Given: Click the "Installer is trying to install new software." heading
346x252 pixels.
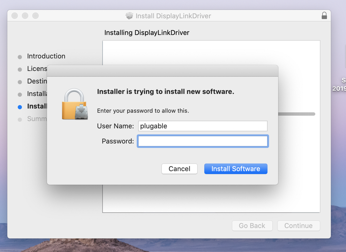Looking at the screenshot, I should click(165, 92).
